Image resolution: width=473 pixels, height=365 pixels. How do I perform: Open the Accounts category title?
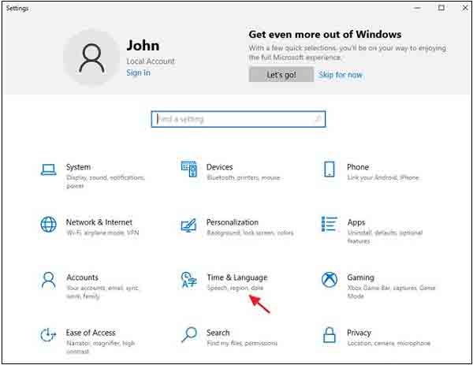pyautogui.click(x=82, y=277)
